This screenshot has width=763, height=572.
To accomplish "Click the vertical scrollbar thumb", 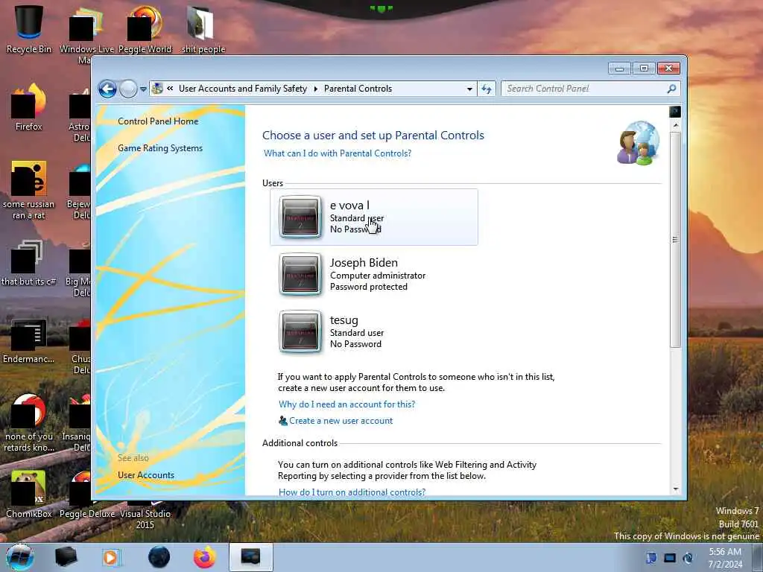I will point(675,239).
